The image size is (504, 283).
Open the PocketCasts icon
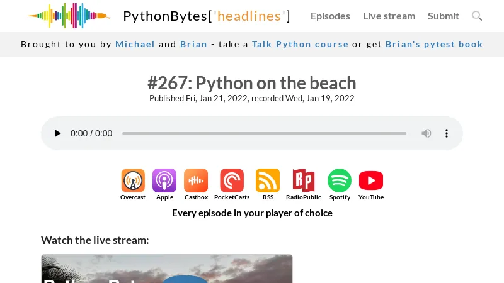click(232, 180)
